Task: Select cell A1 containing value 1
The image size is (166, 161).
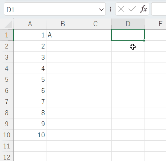Action: pos(30,35)
